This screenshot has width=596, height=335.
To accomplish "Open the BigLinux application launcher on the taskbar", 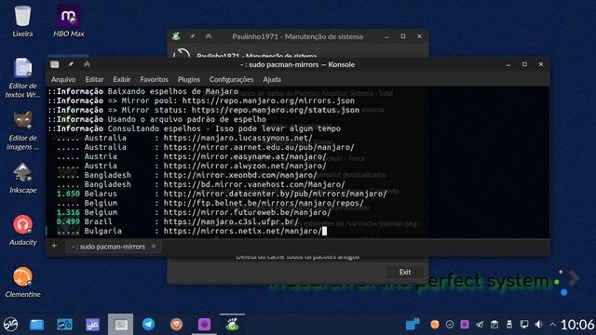I will click(x=10, y=325).
